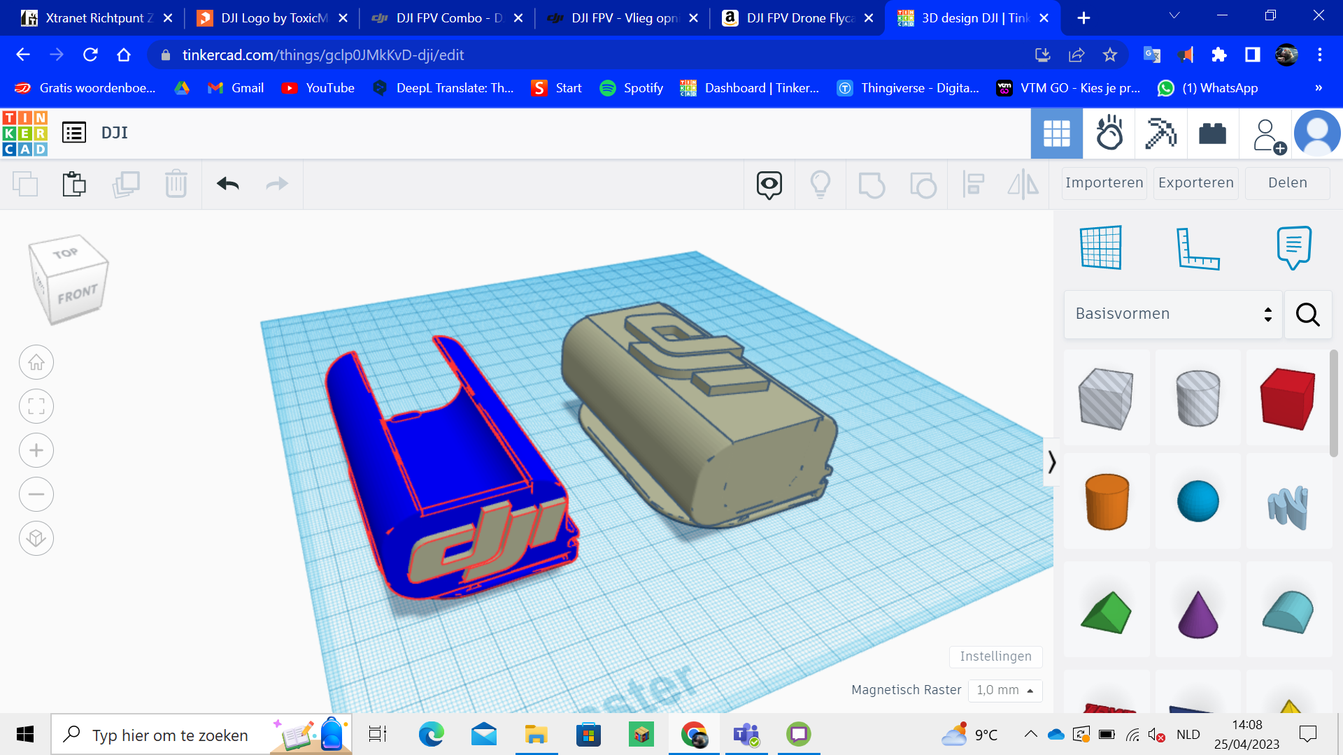
Task: Search shapes with magnifier icon
Action: click(x=1308, y=315)
